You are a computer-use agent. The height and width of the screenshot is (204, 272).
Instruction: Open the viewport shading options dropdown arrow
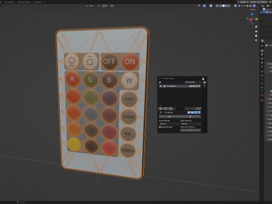click(232, 6)
